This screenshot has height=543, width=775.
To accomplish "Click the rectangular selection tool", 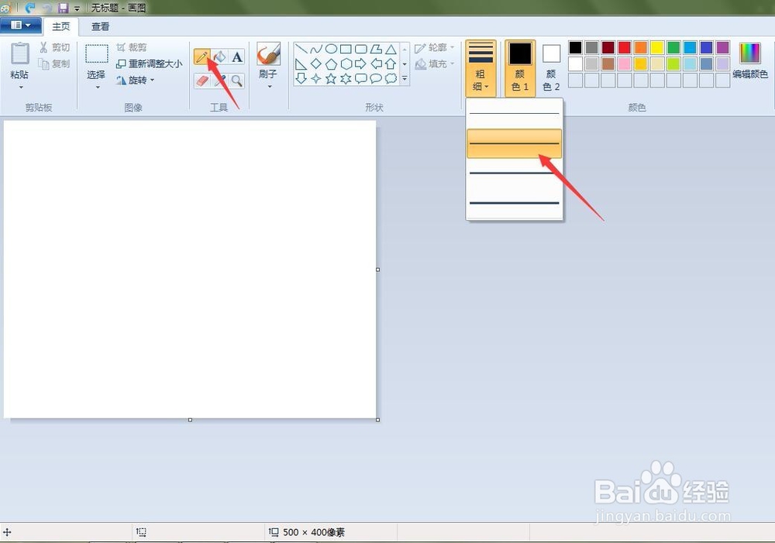I will (x=96, y=54).
